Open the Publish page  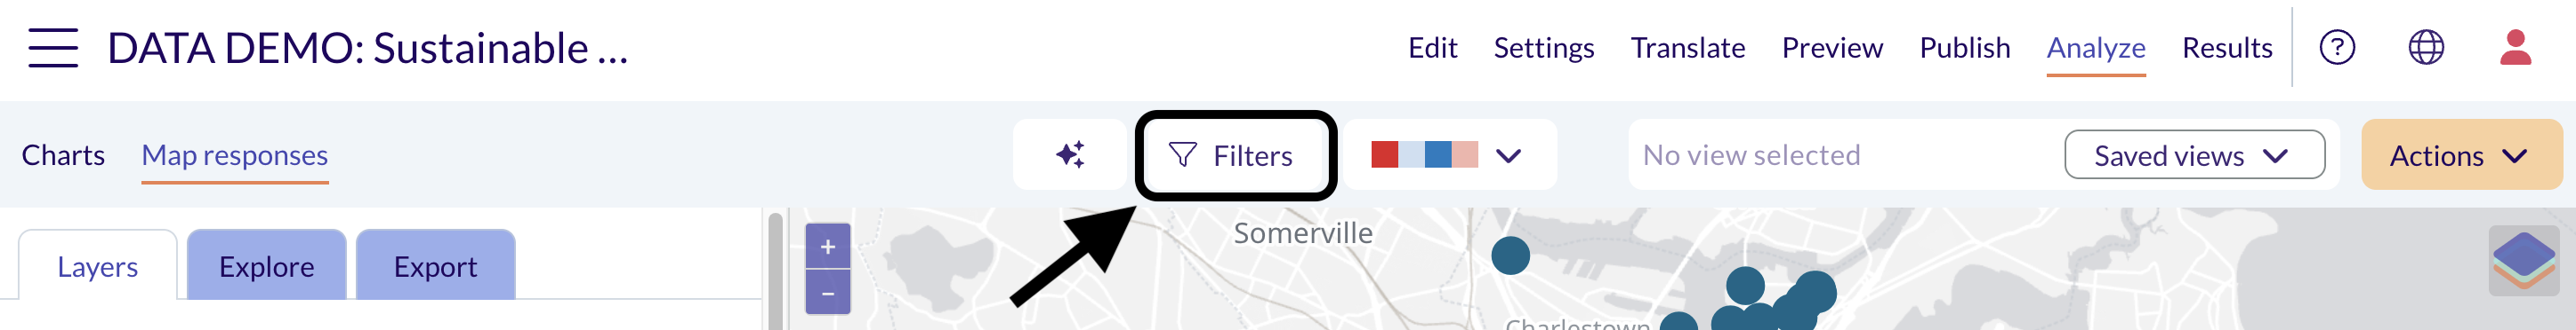[1964, 48]
